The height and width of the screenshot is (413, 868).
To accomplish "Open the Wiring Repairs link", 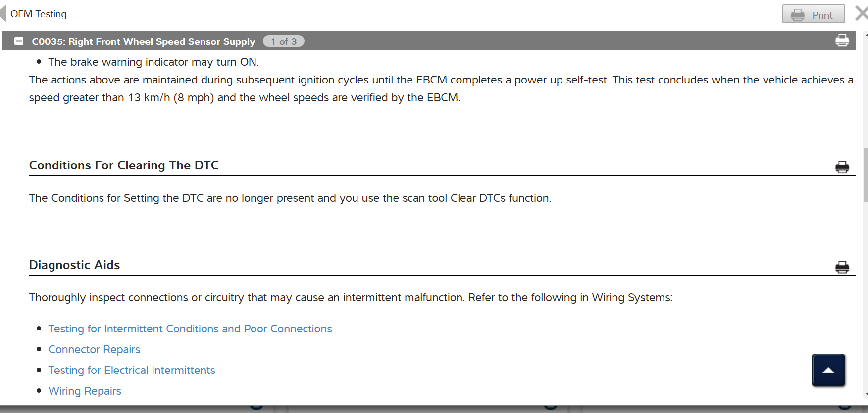I will pos(85,391).
